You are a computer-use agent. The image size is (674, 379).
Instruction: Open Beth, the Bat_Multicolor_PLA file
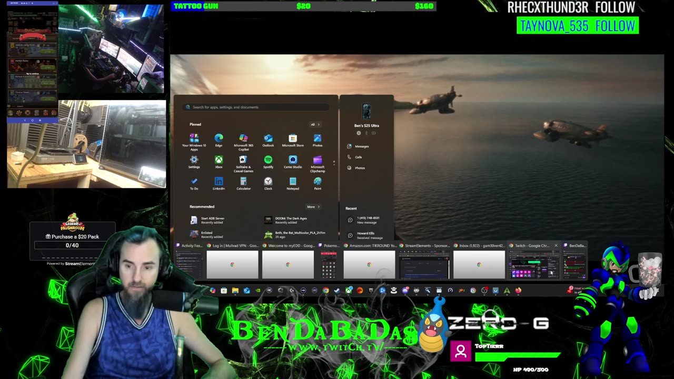pyautogui.click(x=295, y=234)
